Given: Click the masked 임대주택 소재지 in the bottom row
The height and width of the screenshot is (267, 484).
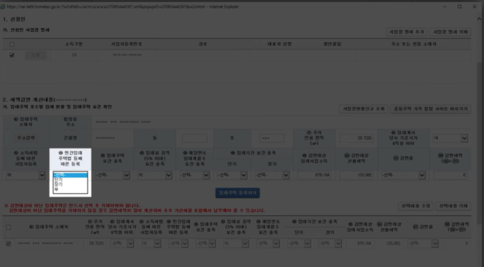Looking at the screenshot, I should 45,243.
